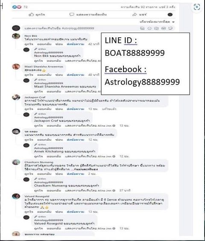Screen dimensions: 205x241
Task: Open the avatar sticker icon in comment box
Action: pyautogui.click(x=142, y=28)
